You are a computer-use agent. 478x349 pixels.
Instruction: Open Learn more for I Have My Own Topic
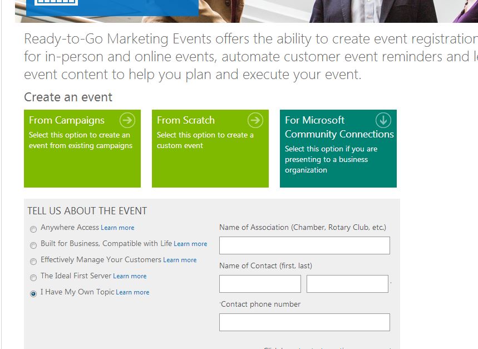pyautogui.click(x=132, y=292)
